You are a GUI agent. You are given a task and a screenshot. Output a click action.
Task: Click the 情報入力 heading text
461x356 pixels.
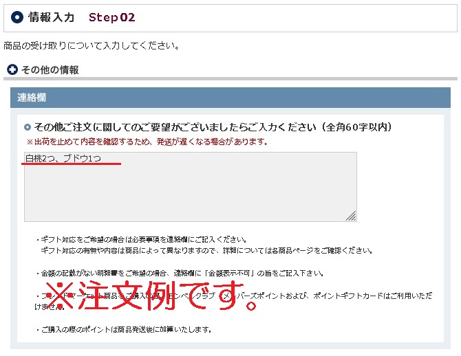(52, 17)
